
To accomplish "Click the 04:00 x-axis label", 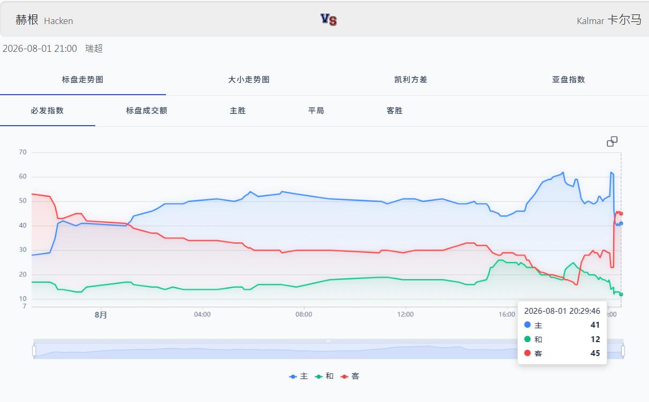I will pyautogui.click(x=202, y=314).
